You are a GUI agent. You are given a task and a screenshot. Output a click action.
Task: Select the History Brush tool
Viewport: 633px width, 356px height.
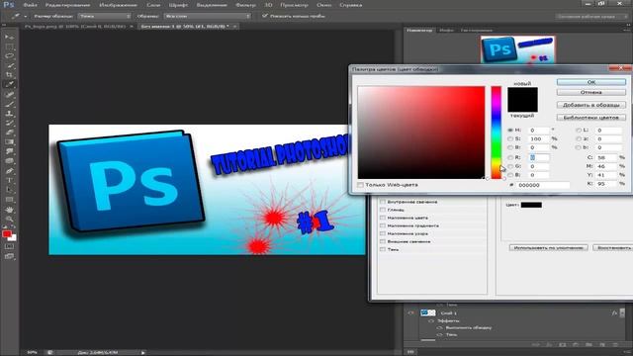point(9,123)
